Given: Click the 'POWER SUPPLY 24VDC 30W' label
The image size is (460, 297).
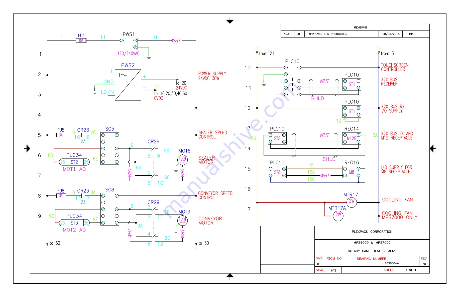Looking at the screenshot, I should [212, 76].
